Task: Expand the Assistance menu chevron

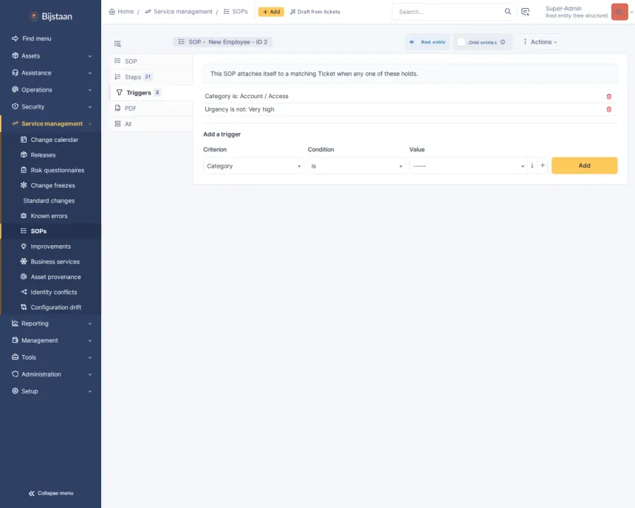Action: click(x=90, y=73)
